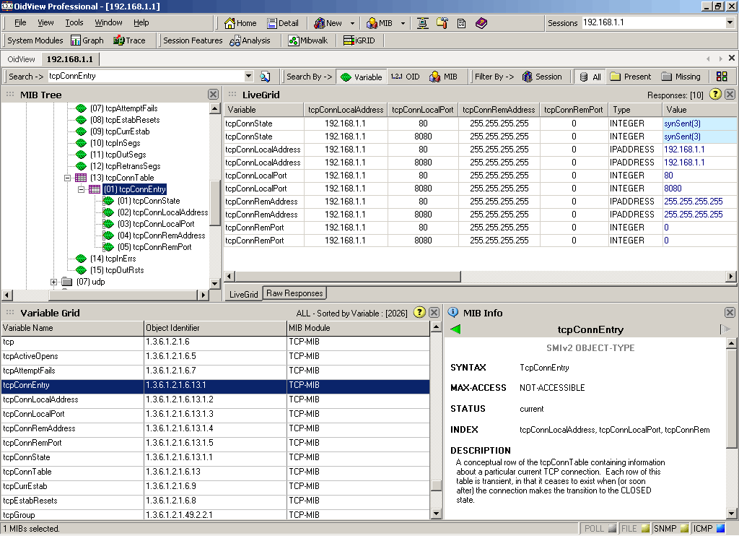This screenshot has height=536, width=739.
Task: Click the Detail toolbar button
Action: click(x=282, y=23)
